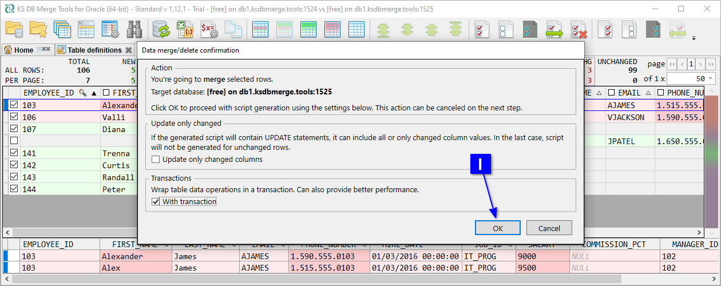Click the Excel export icon

tap(184, 29)
